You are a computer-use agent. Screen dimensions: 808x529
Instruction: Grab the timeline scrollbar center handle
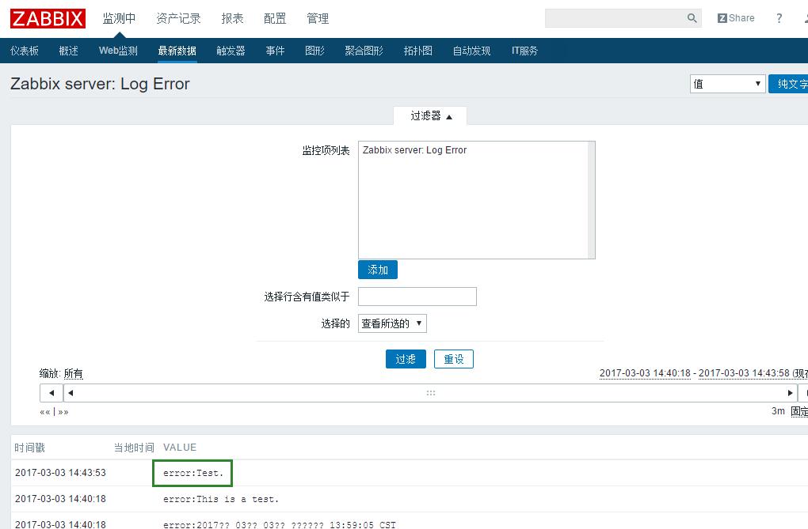coord(431,393)
